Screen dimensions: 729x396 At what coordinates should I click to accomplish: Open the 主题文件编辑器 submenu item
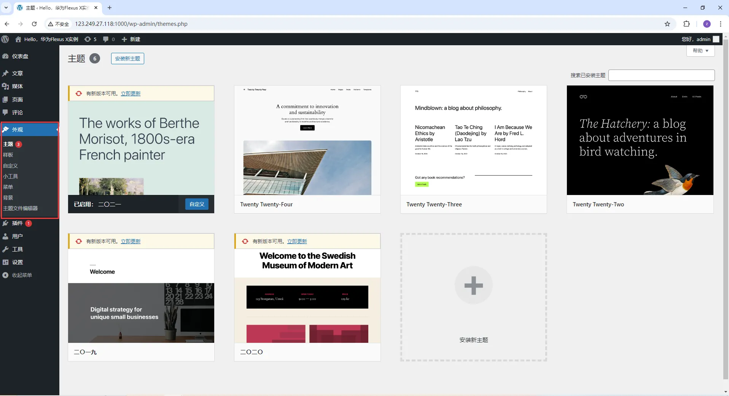pos(21,208)
